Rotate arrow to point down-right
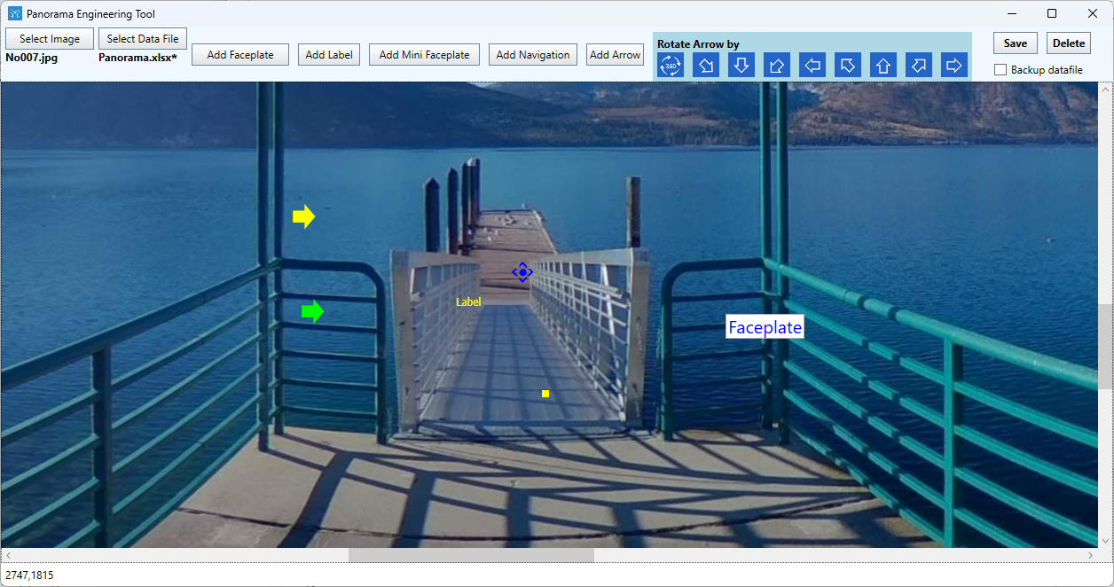 [x=706, y=66]
